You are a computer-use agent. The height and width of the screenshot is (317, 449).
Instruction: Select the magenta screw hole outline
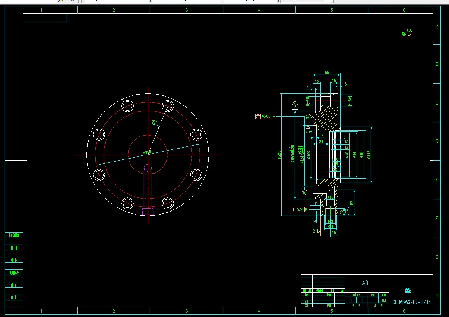(x=148, y=190)
